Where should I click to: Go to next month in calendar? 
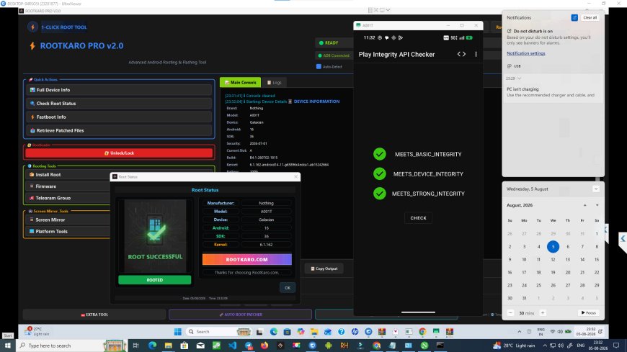click(x=597, y=205)
